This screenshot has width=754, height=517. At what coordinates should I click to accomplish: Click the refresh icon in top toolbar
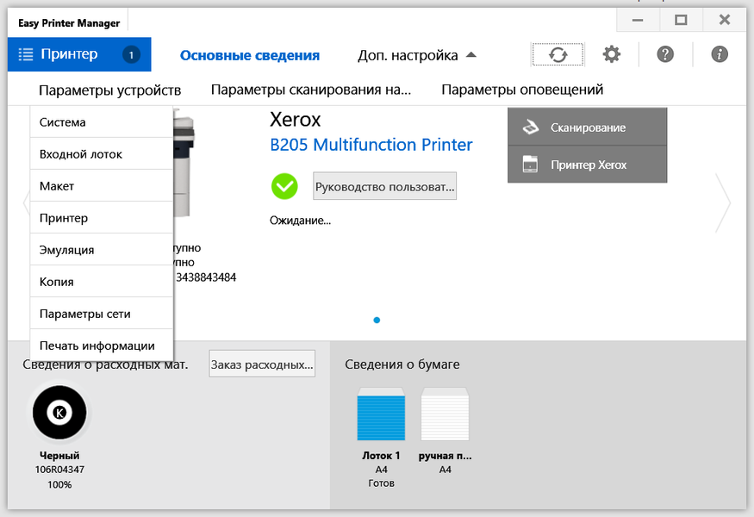[x=558, y=54]
